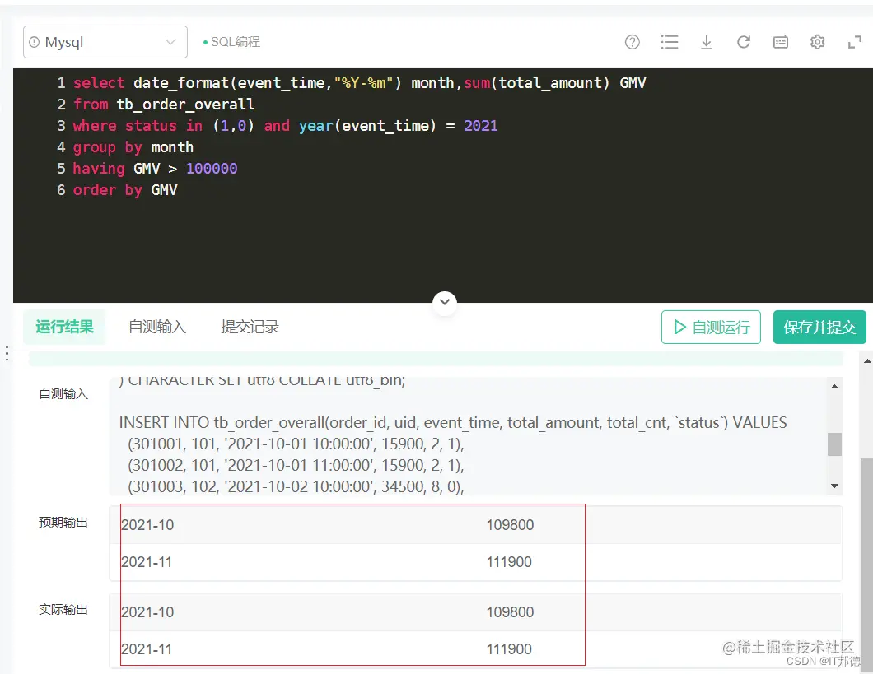Click the 预期输出 label
This screenshot has height=674, width=873.
point(63,523)
